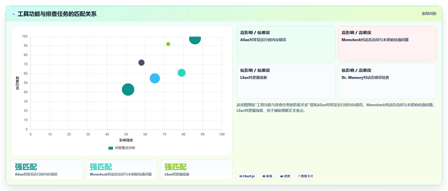448x191 pixels.
Task: Click the 影响强度 x-axis label
Action: coord(126,140)
